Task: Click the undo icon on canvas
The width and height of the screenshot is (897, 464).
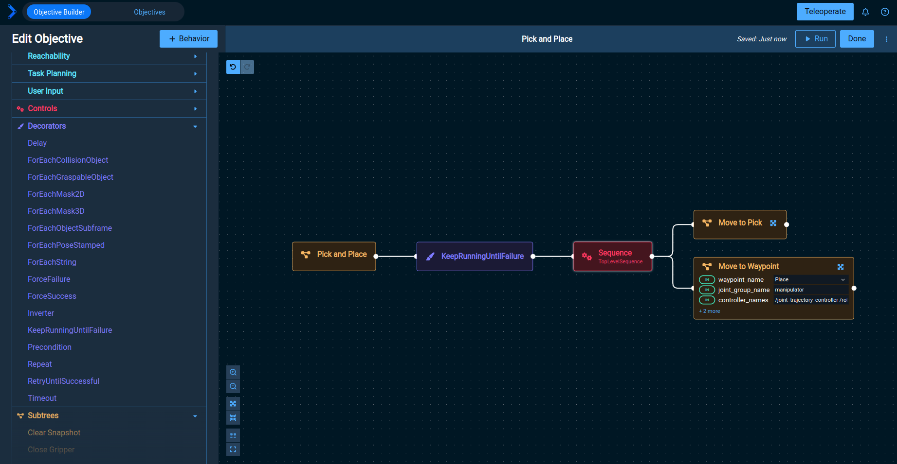Action: click(x=233, y=67)
